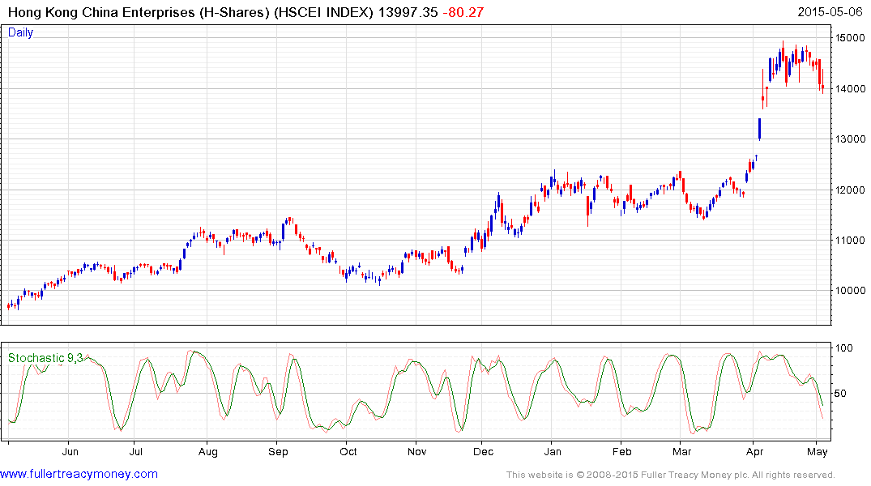Viewport: 871px width, 486px height.
Task: Click the 'Daily' timeframe label
Action: [20, 33]
